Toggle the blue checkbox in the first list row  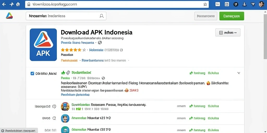32,74
